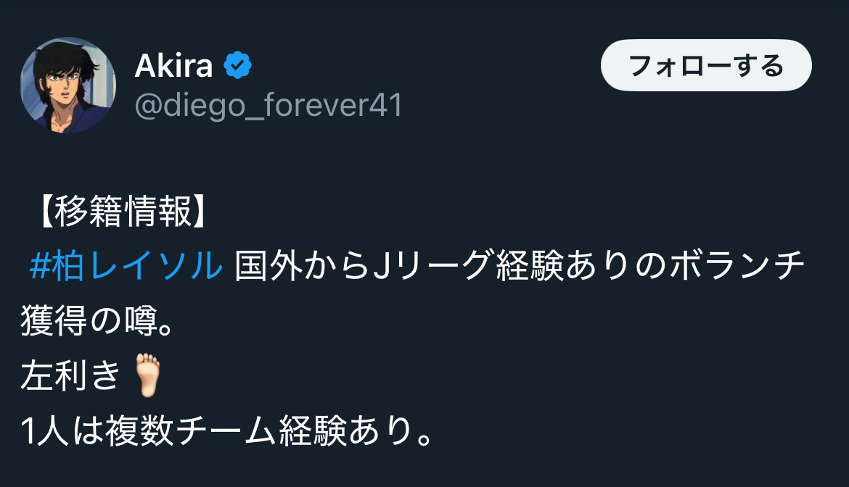Click the character 噂 in the tweet
The image size is (849, 487).
(141, 320)
